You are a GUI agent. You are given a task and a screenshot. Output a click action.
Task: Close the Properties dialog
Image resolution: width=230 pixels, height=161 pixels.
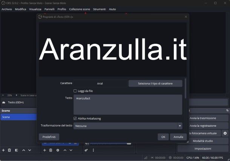[x=186, y=17]
